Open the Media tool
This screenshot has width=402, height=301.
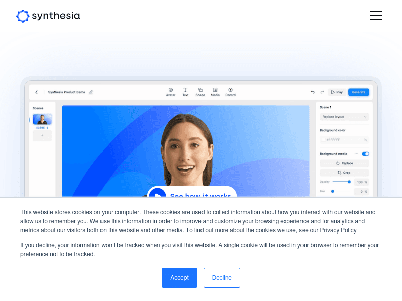pyautogui.click(x=215, y=90)
